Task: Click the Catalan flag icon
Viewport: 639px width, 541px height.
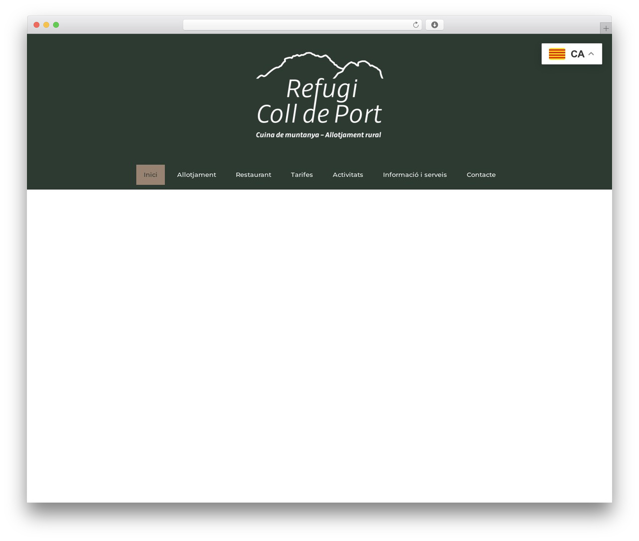Action: coord(557,54)
